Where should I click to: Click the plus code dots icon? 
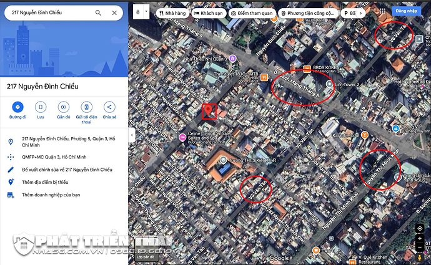click(11, 157)
